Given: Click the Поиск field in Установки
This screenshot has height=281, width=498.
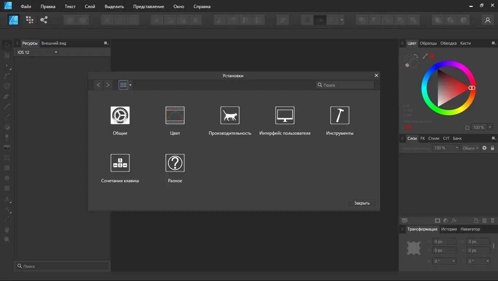Looking at the screenshot, I should pos(345,85).
